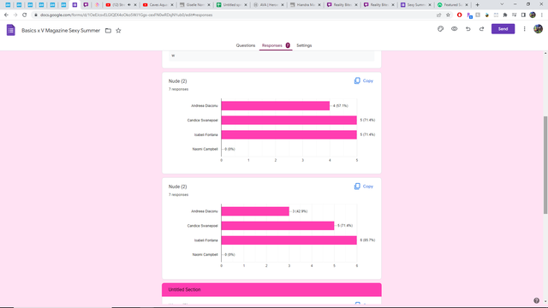548x308 pixels.
Task: Star the form title
Action: [118, 31]
